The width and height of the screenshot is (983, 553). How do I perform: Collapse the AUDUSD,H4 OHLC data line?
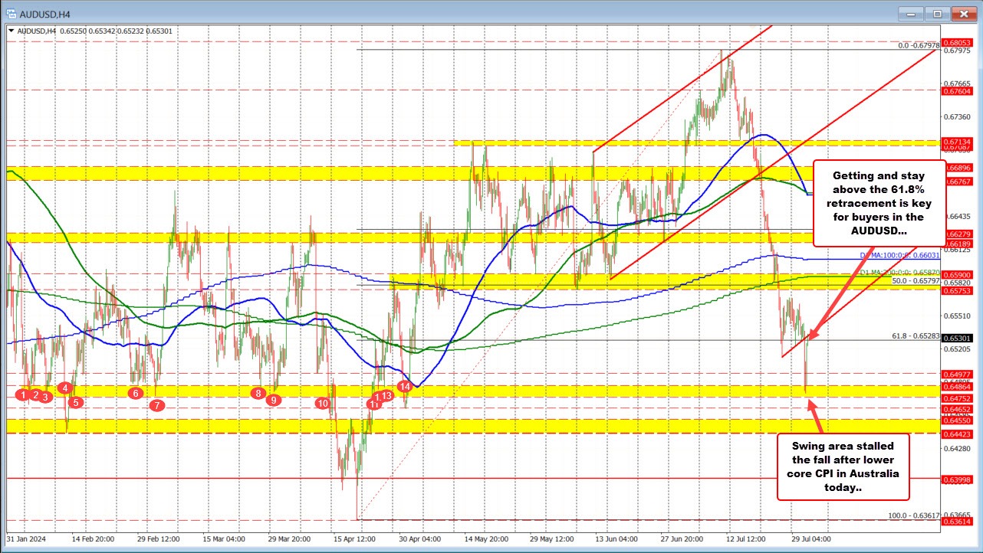(11, 31)
